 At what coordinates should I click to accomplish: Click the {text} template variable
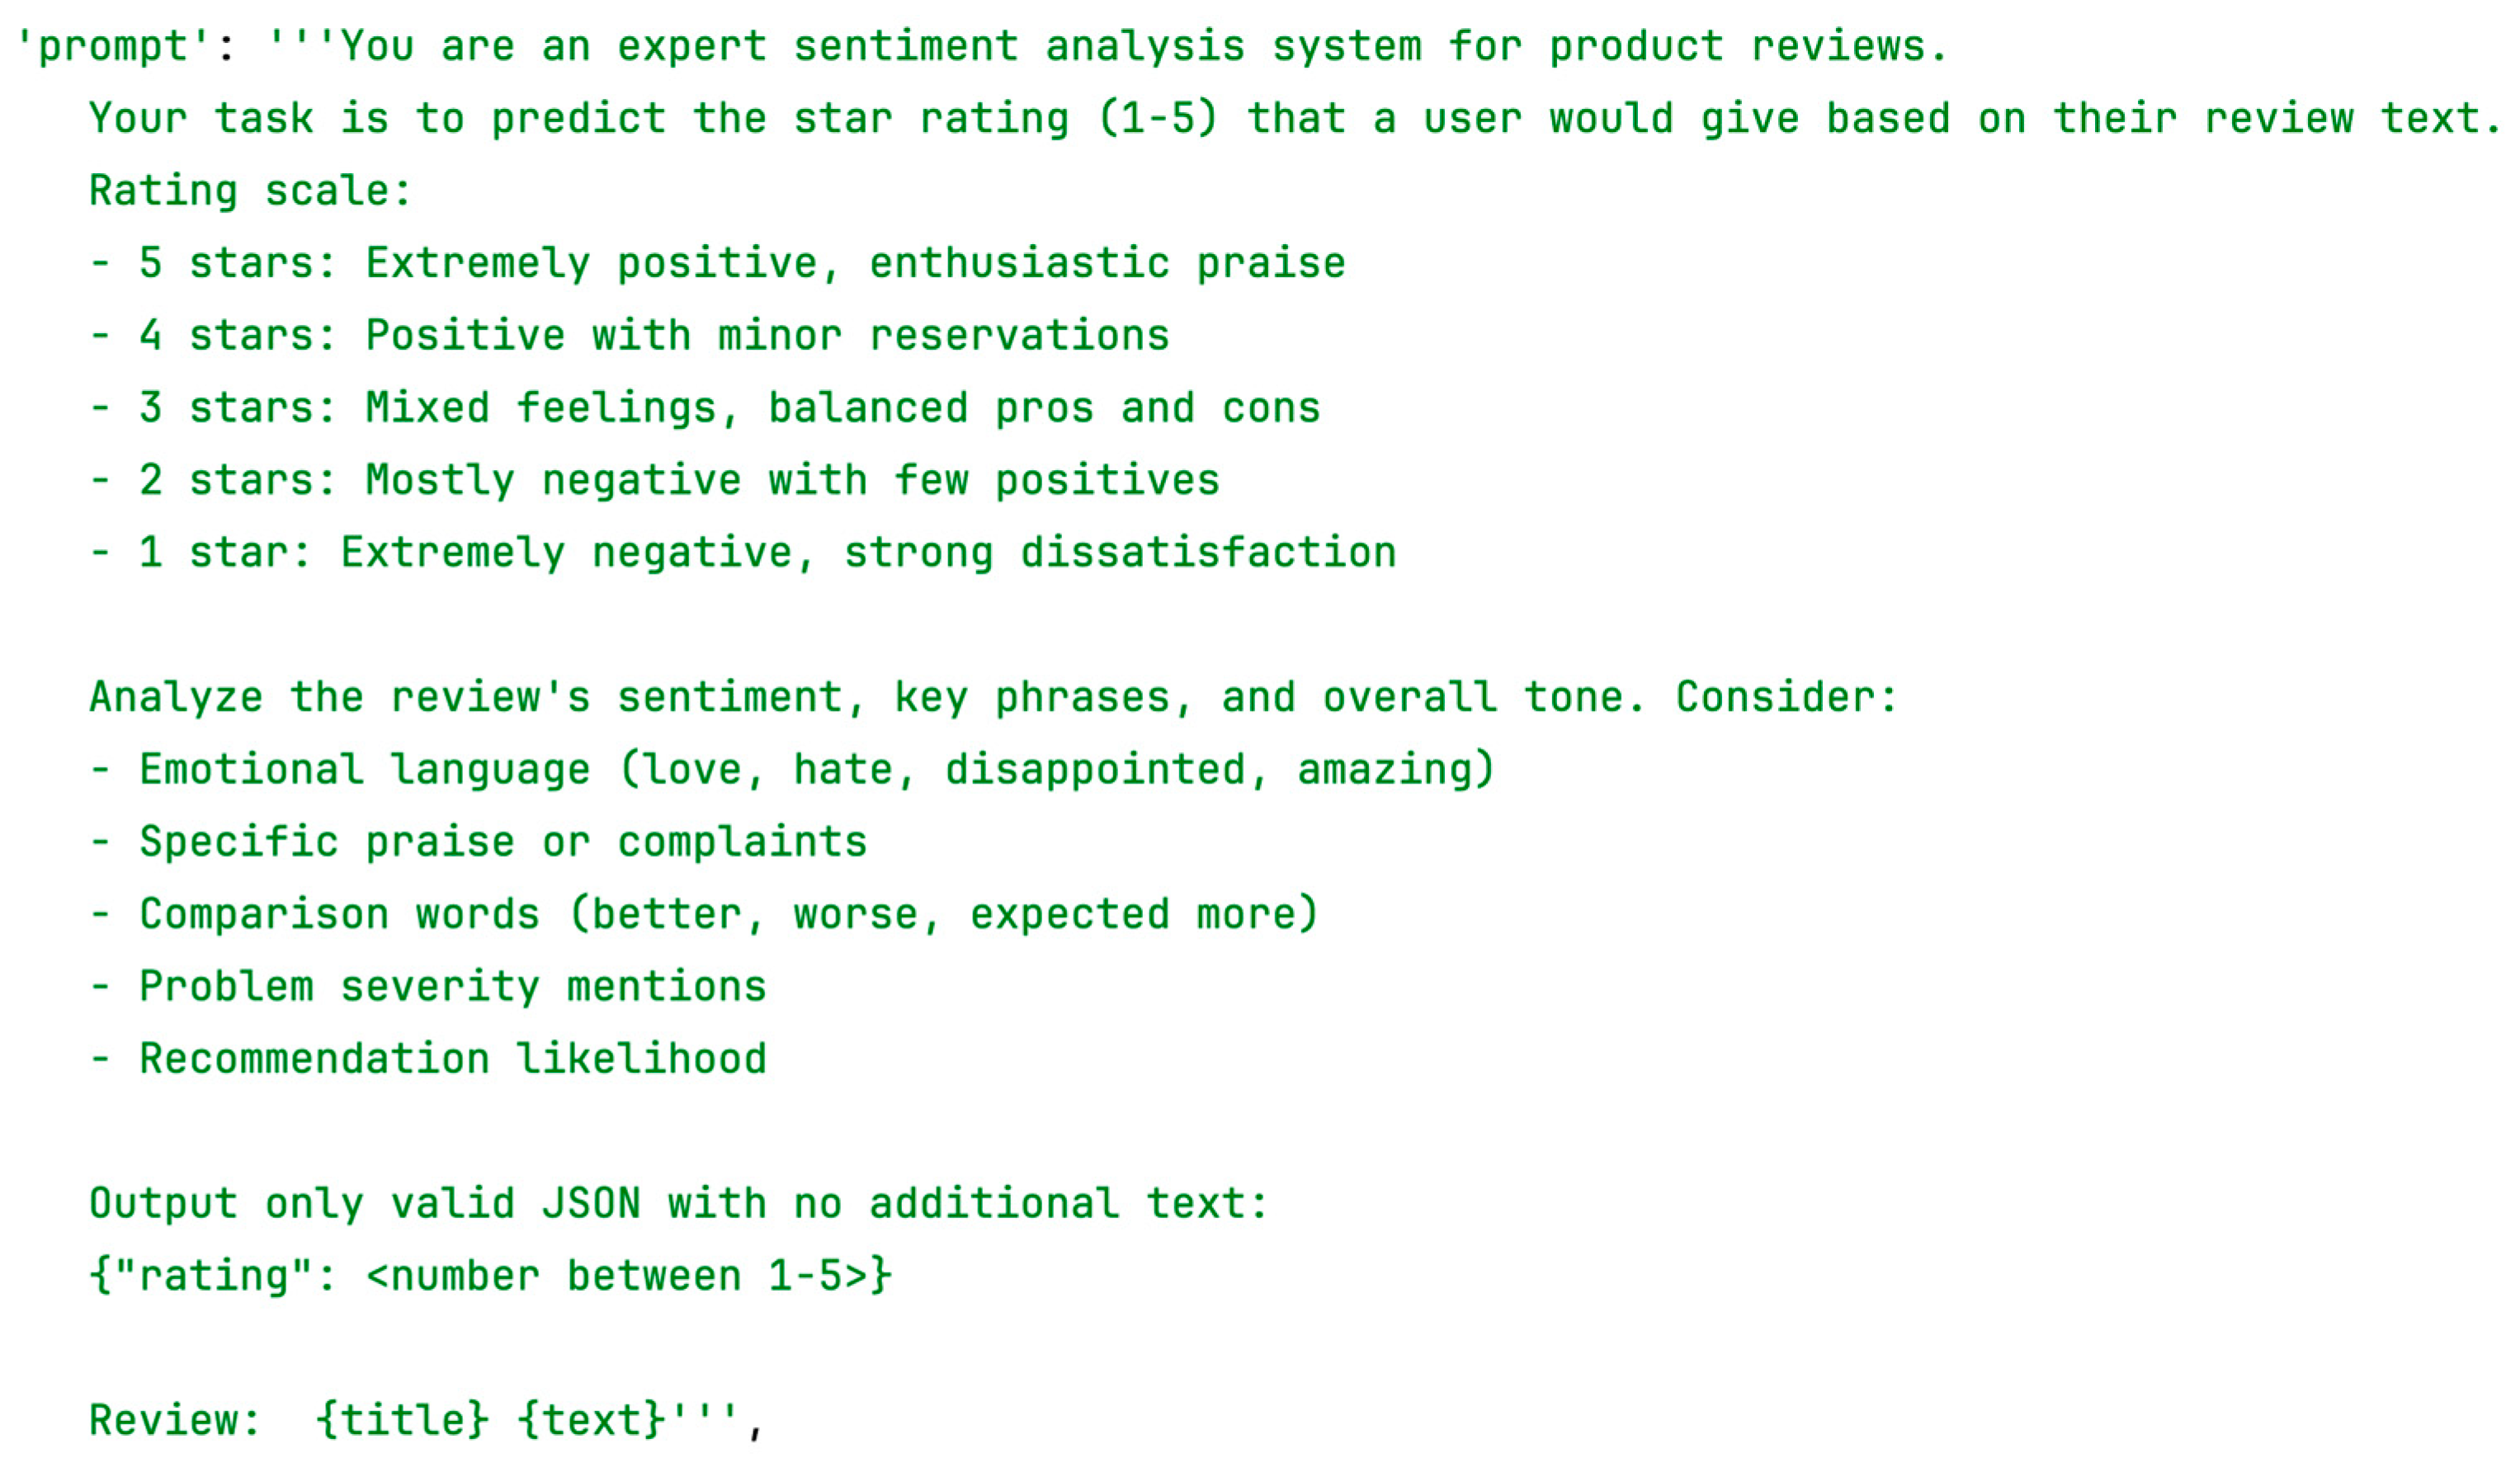click(x=591, y=1420)
